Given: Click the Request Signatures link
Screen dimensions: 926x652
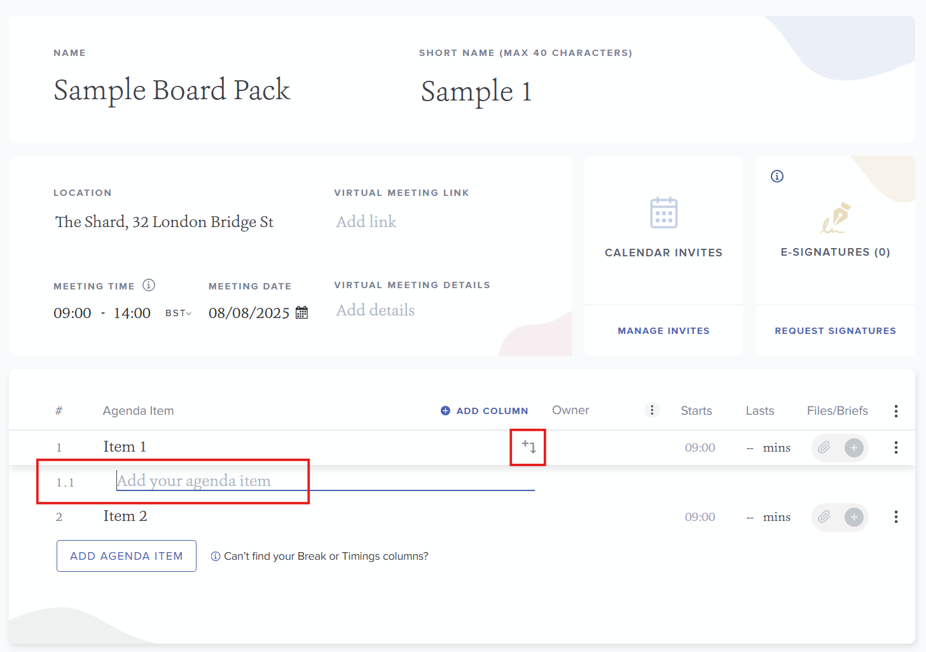Looking at the screenshot, I should tap(835, 331).
